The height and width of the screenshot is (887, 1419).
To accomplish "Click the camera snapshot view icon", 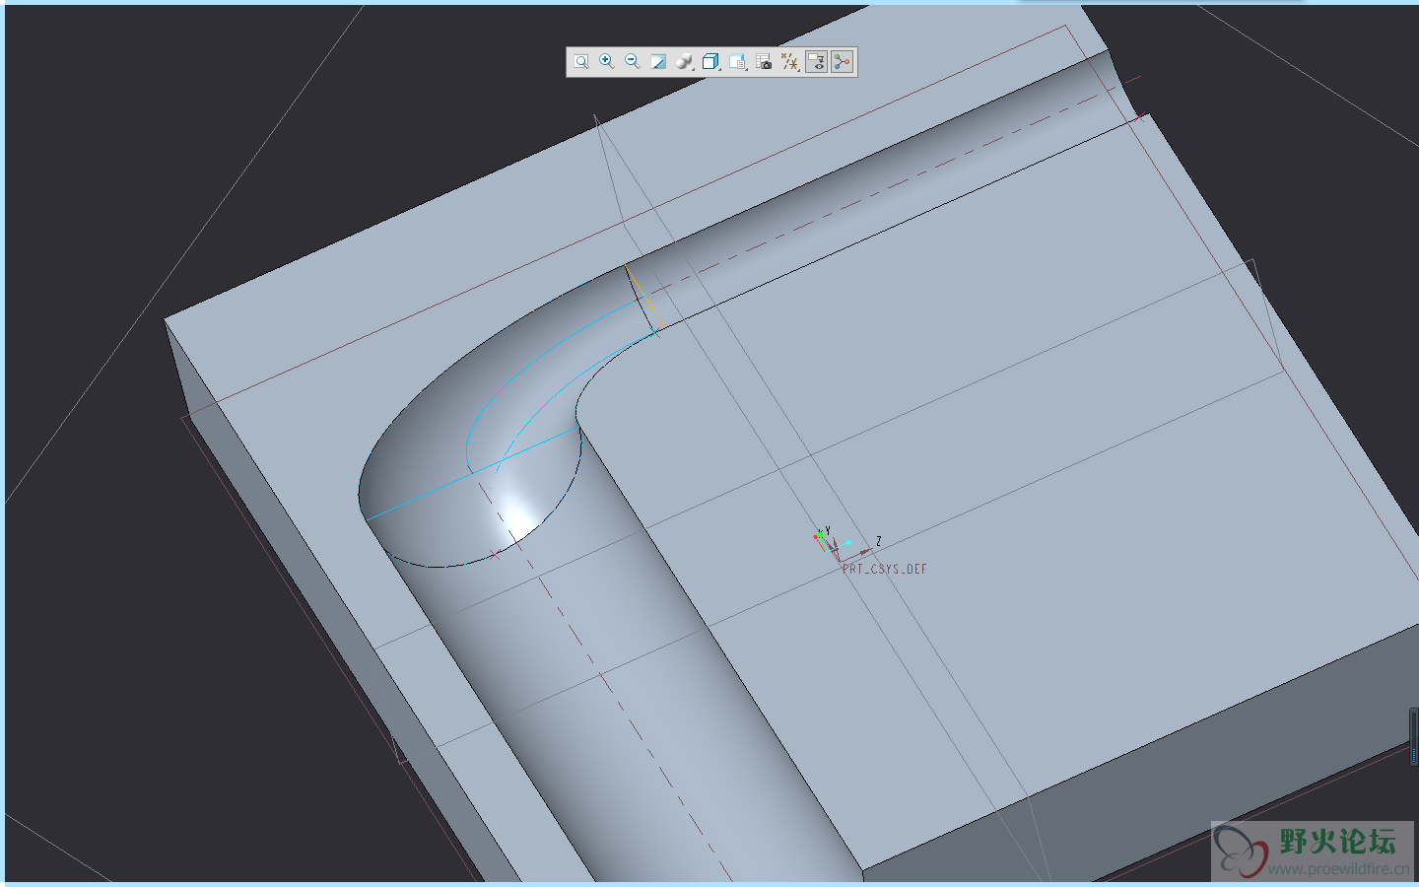I will 764,62.
